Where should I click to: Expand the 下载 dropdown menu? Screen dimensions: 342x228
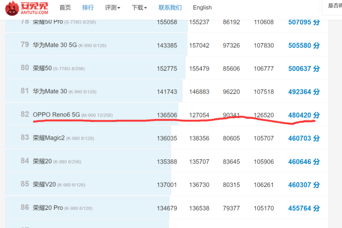tap(139, 7)
